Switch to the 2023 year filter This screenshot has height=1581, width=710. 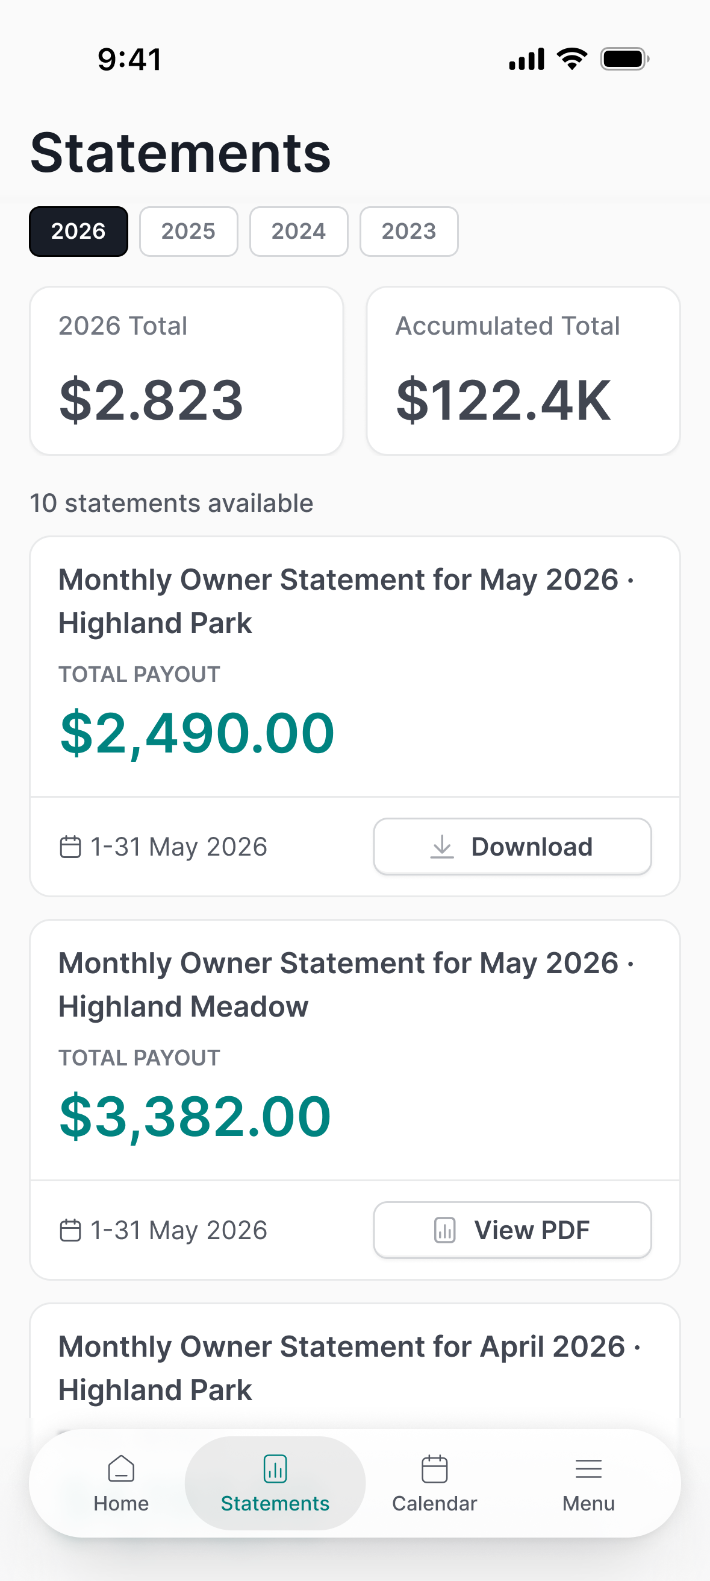click(409, 232)
